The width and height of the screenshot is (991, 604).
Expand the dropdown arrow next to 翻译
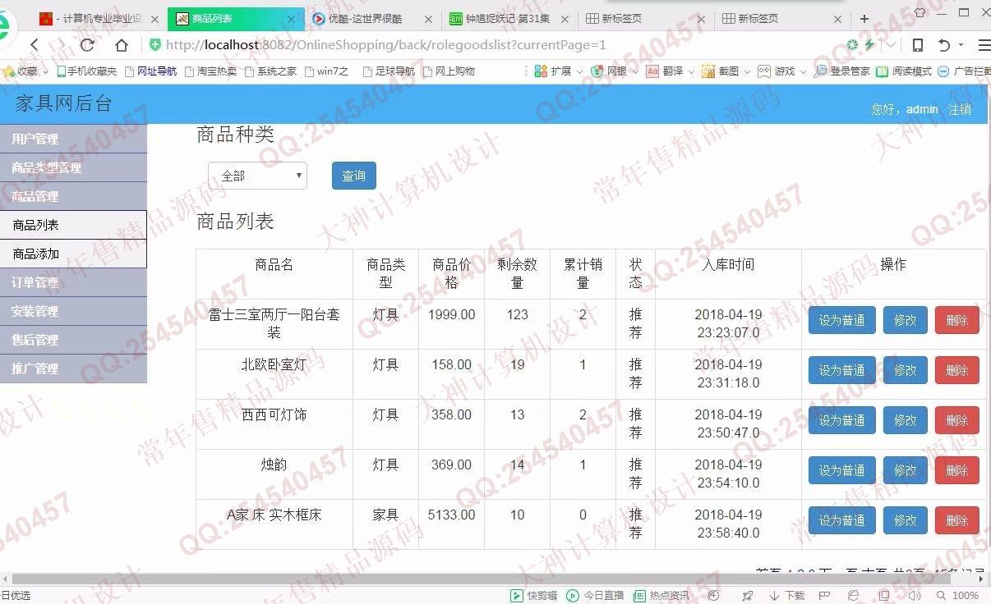tap(691, 72)
